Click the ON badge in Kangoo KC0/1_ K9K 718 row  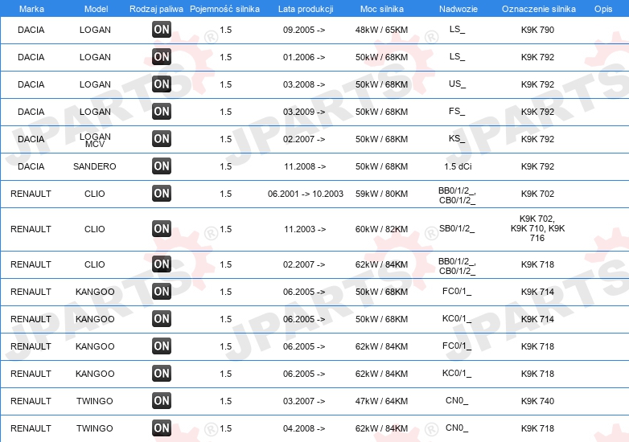point(162,374)
